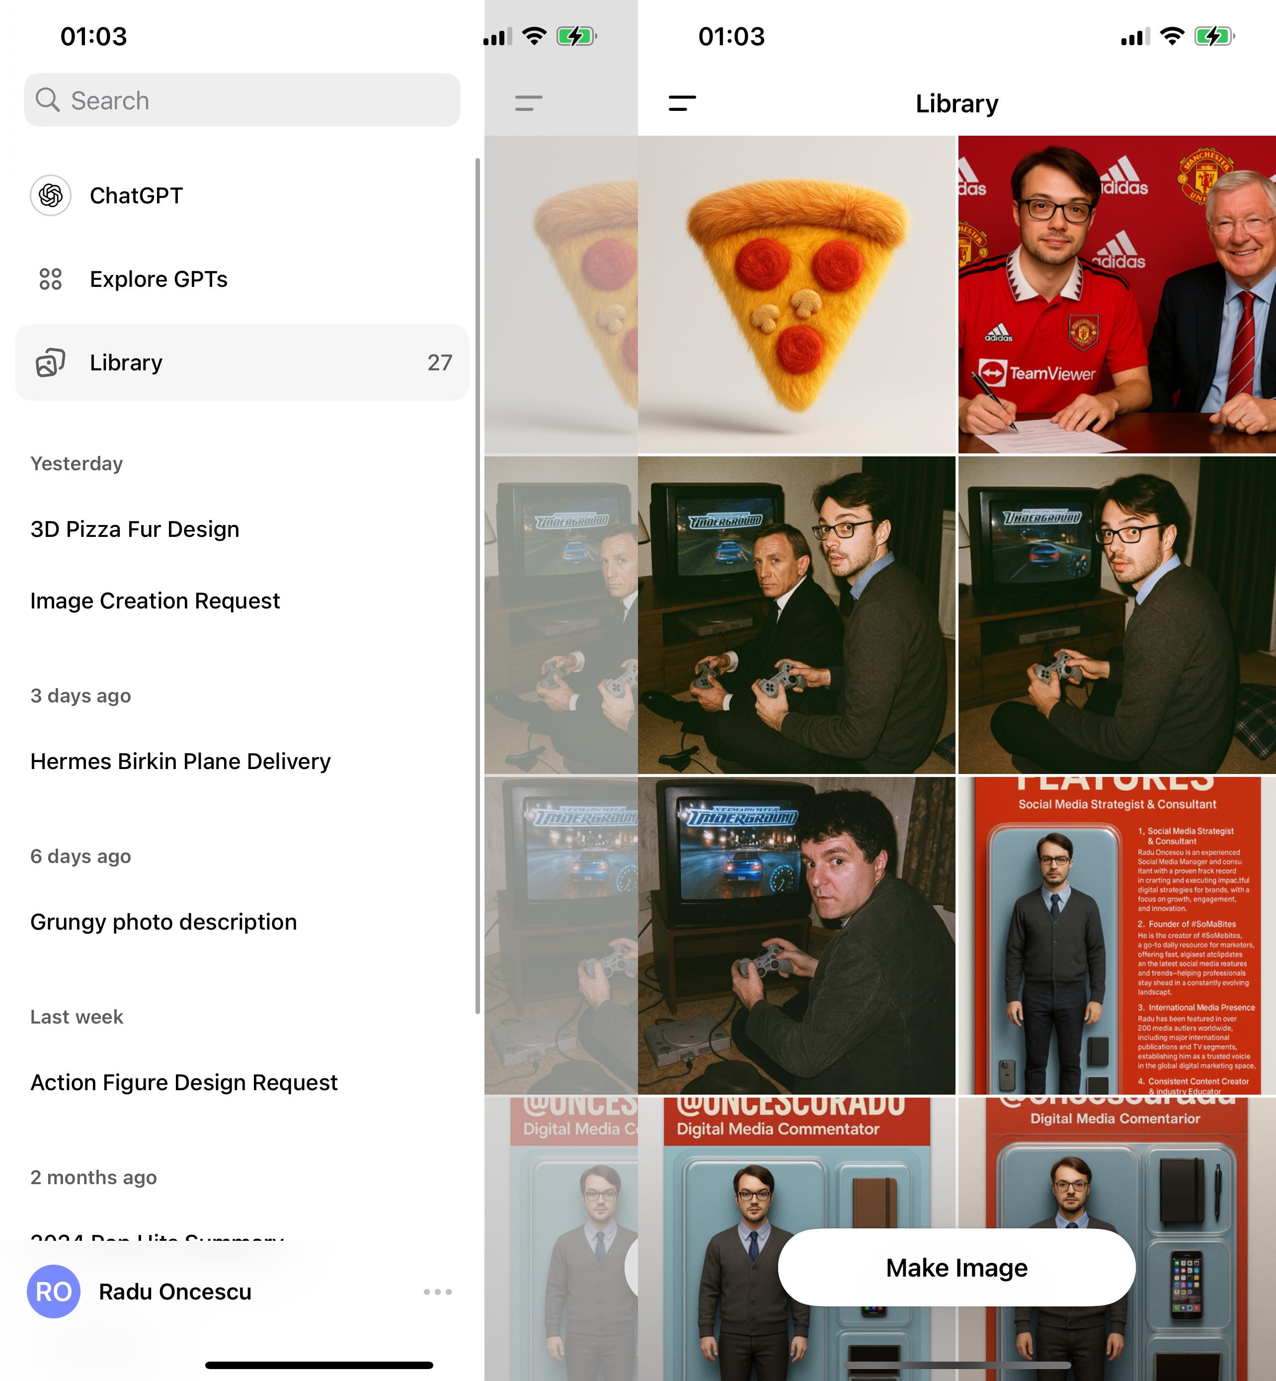Tap the right screen 01:03 clock
The width and height of the screenshot is (1276, 1381).
(x=732, y=37)
